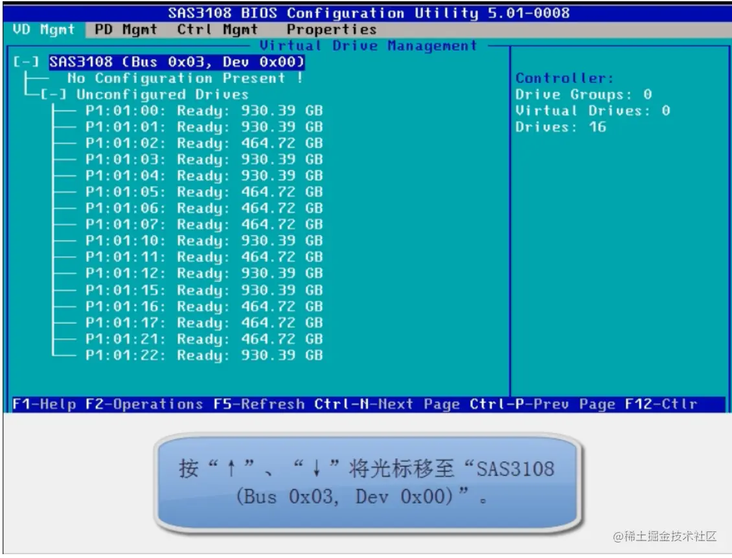Image resolution: width=732 pixels, height=558 pixels.
Task: Select drive P1:01:17
Action: pyautogui.click(x=204, y=323)
